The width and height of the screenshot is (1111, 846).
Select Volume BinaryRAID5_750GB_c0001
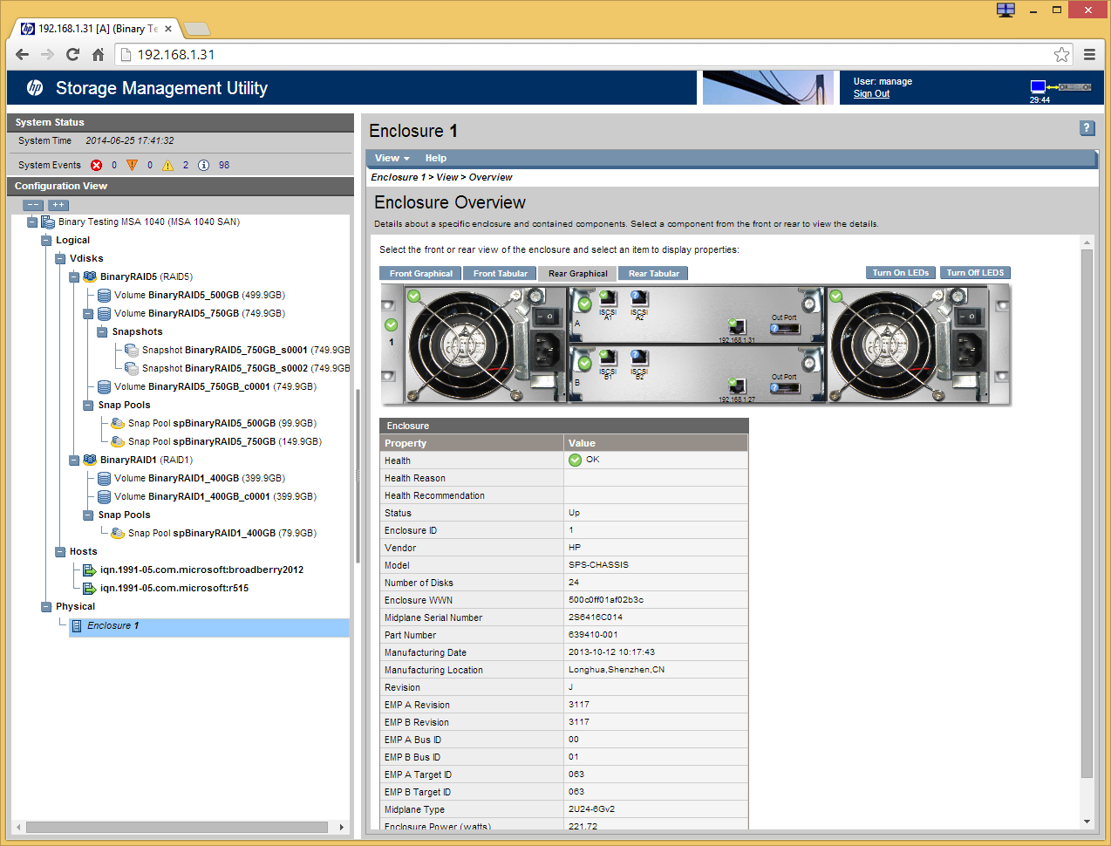[x=215, y=386]
